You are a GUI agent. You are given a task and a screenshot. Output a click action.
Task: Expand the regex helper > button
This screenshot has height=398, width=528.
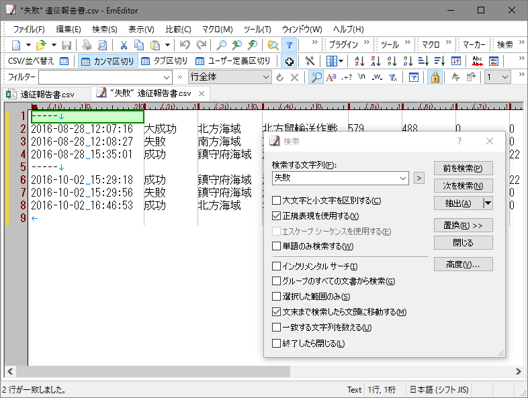[419, 178]
